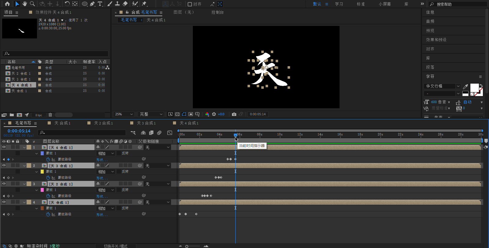Screen dimensions: 489x248
Task: Select the Pen tool
Action: (92, 4)
